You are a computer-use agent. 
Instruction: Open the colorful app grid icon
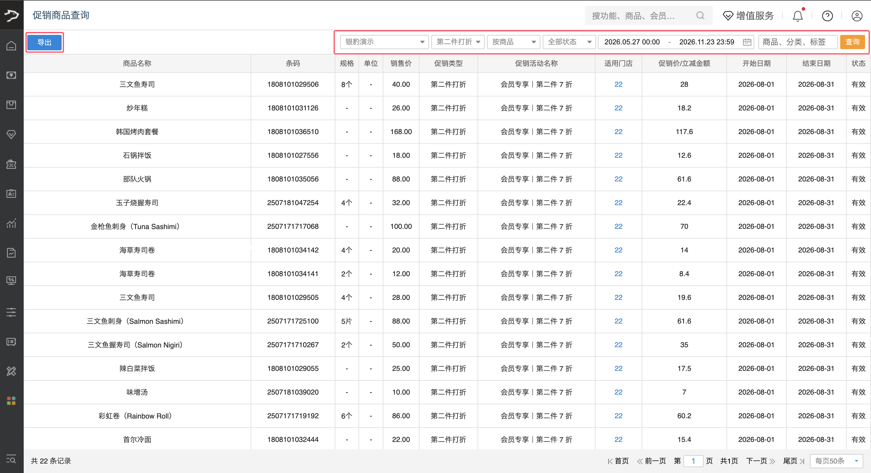click(12, 401)
